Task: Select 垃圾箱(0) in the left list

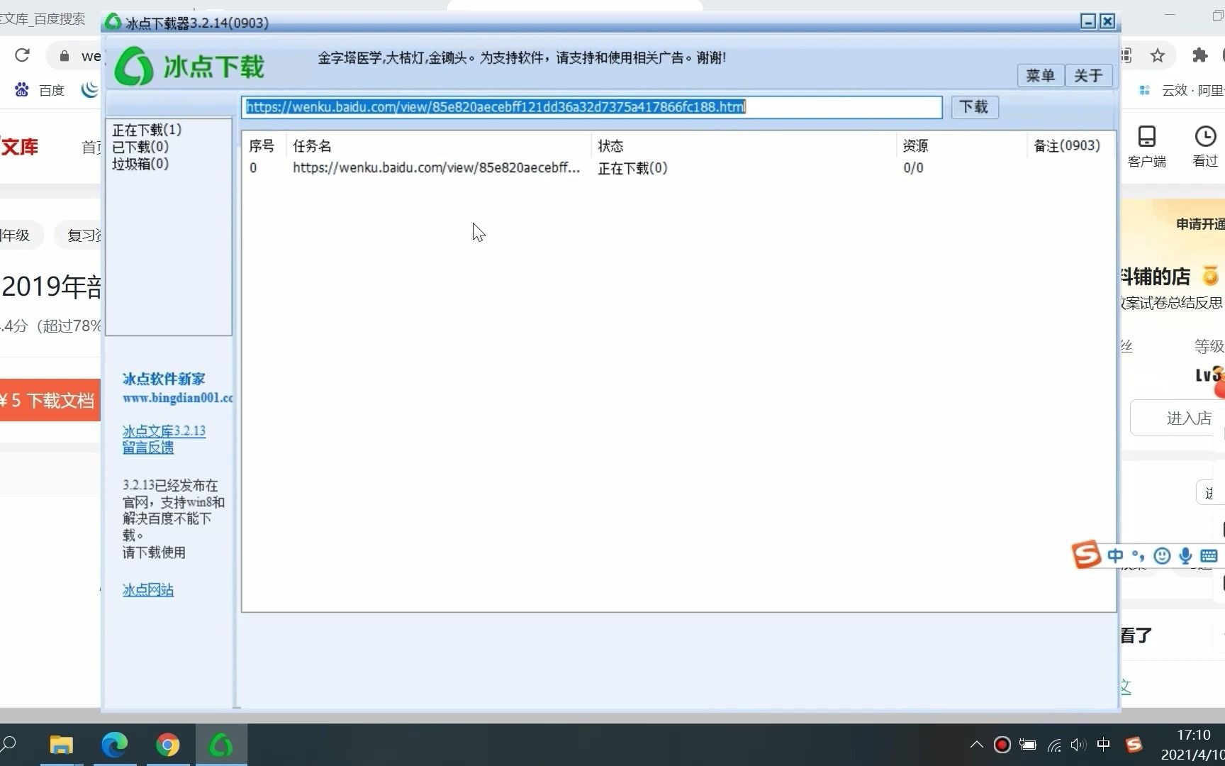Action: [x=140, y=164]
